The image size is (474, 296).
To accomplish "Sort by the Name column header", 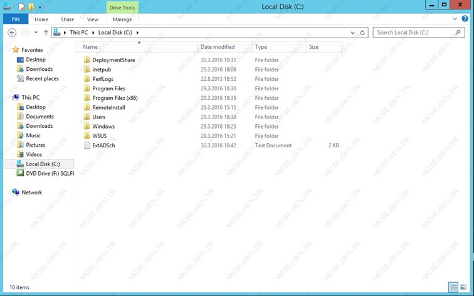I will tap(136, 47).
